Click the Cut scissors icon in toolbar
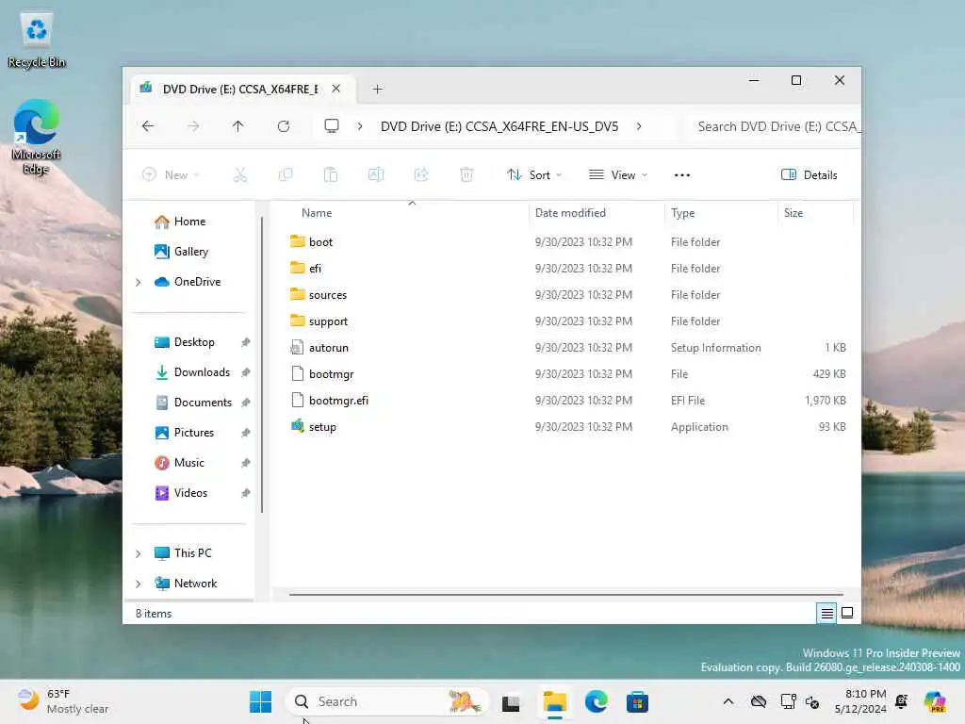The height and width of the screenshot is (724, 965). (x=240, y=175)
